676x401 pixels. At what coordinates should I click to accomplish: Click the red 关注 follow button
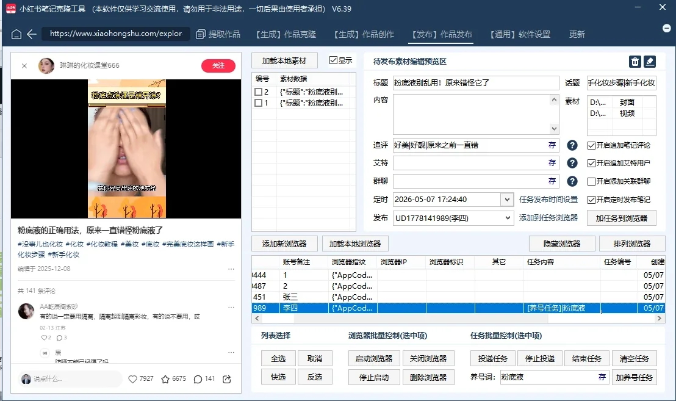coord(218,65)
